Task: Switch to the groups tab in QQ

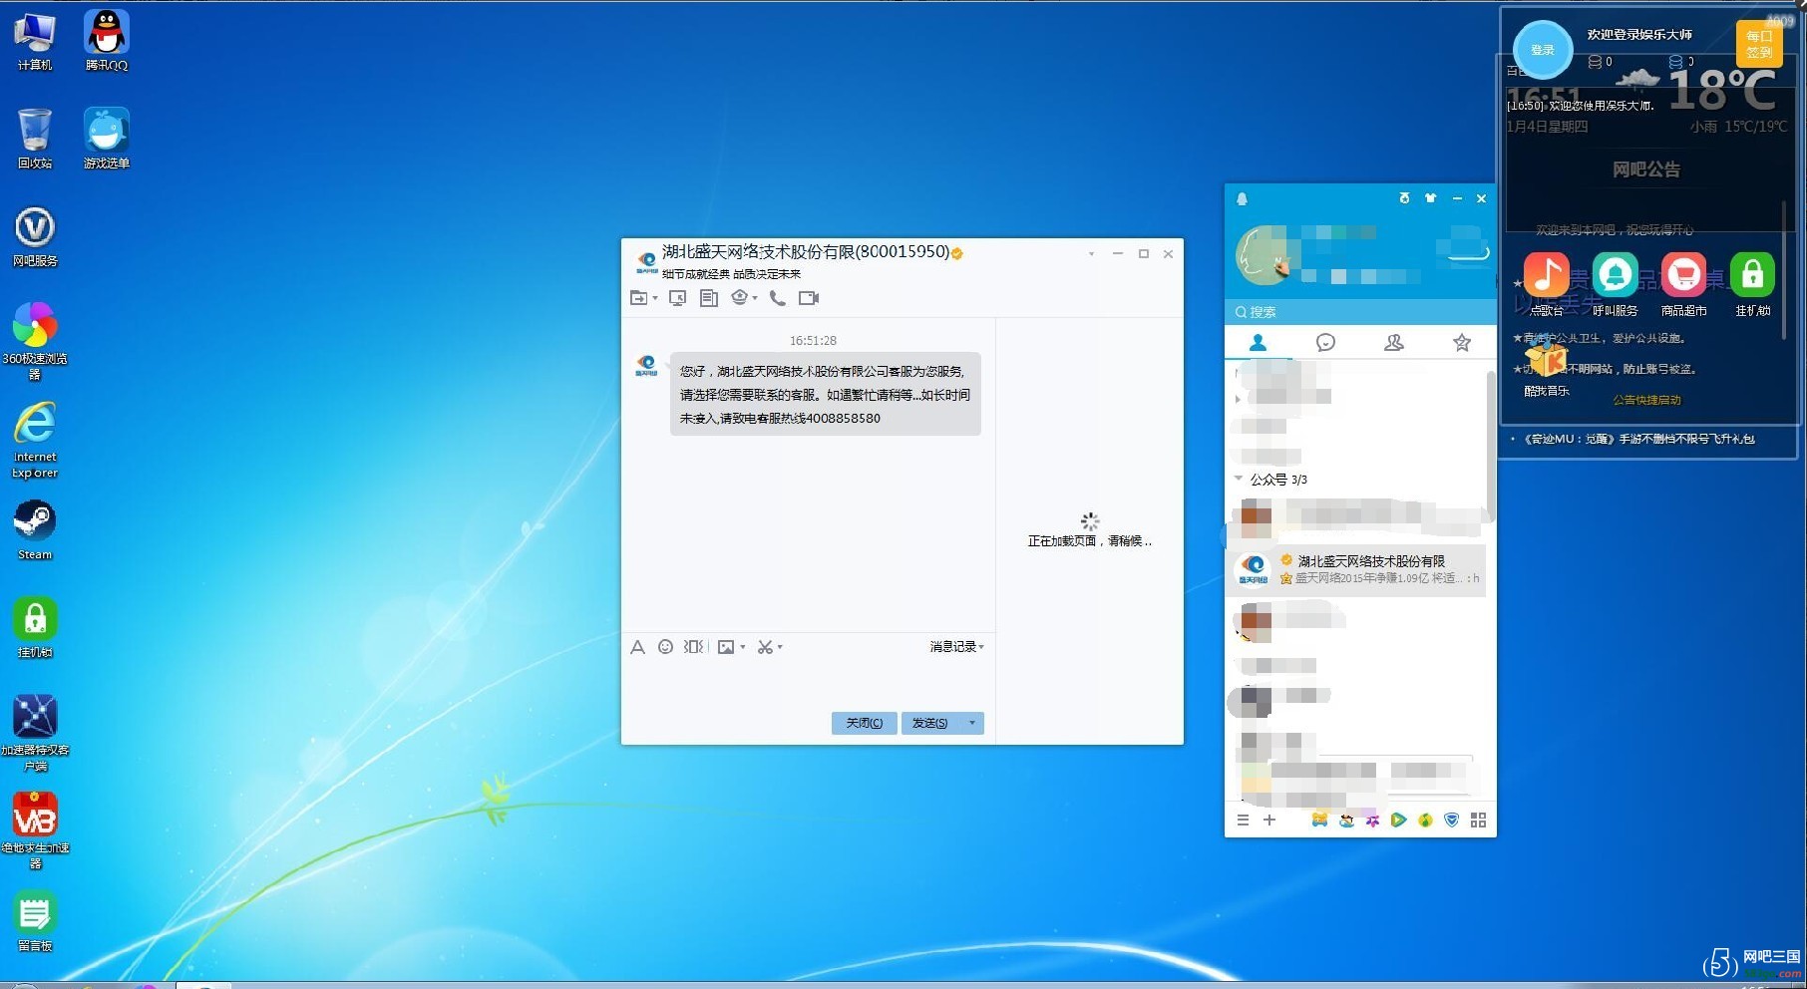Action: (1394, 343)
